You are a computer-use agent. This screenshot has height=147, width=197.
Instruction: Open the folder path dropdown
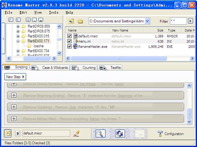(x=147, y=21)
